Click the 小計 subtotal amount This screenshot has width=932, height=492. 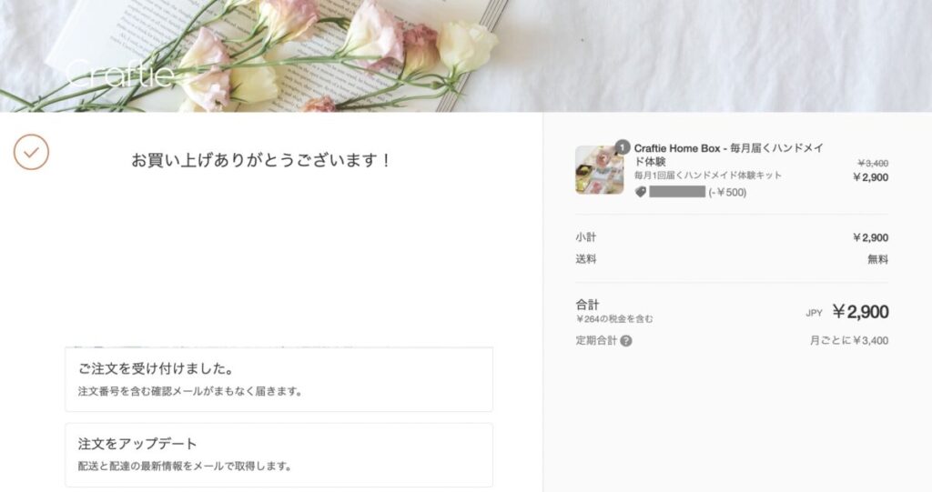pyautogui.click(x=870, y=237)
